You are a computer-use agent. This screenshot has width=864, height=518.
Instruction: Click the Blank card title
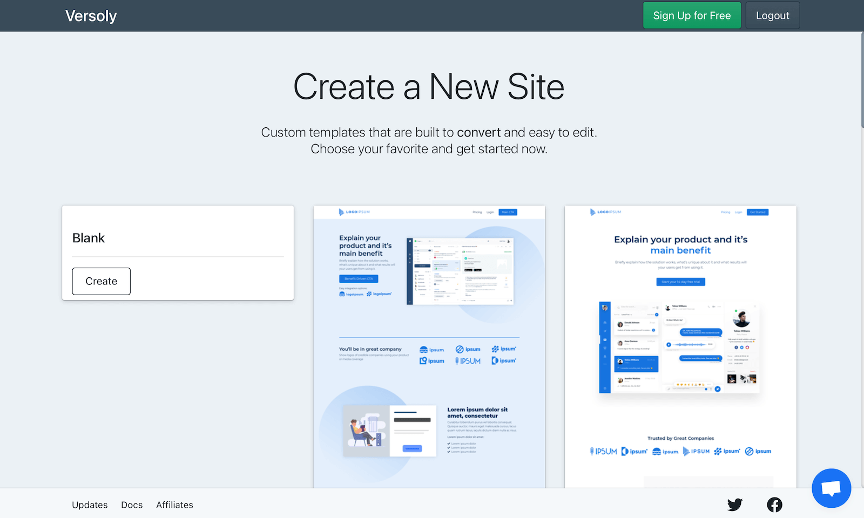[x=89, y=238]
